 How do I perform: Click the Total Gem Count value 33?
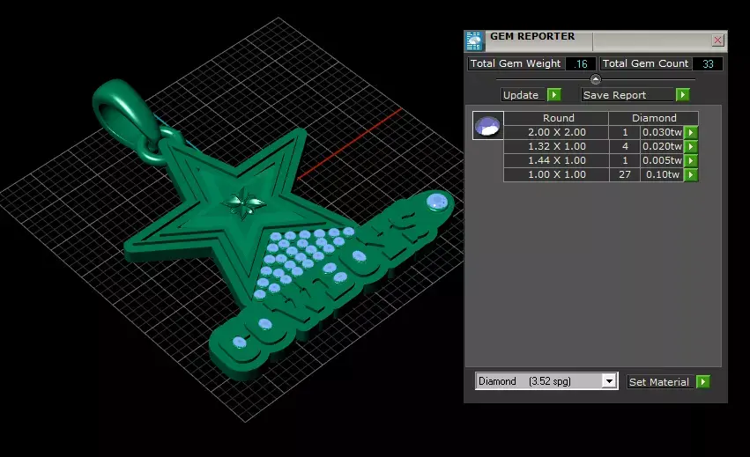click(x=708, y=63)
